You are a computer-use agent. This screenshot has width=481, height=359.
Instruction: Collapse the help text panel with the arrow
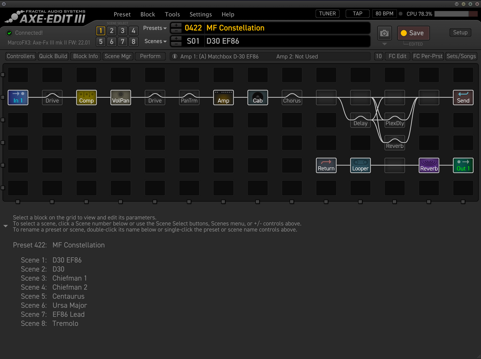click(x=5, y=226)
